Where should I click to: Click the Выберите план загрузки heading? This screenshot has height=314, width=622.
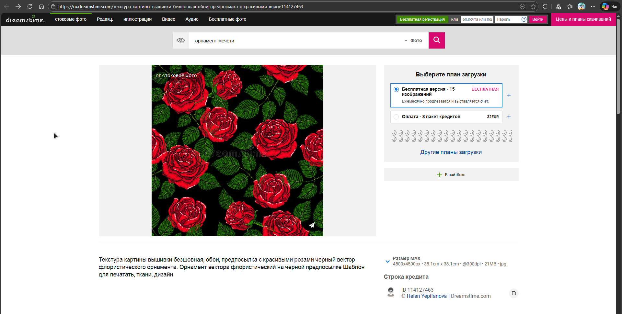tap(451, 74)
